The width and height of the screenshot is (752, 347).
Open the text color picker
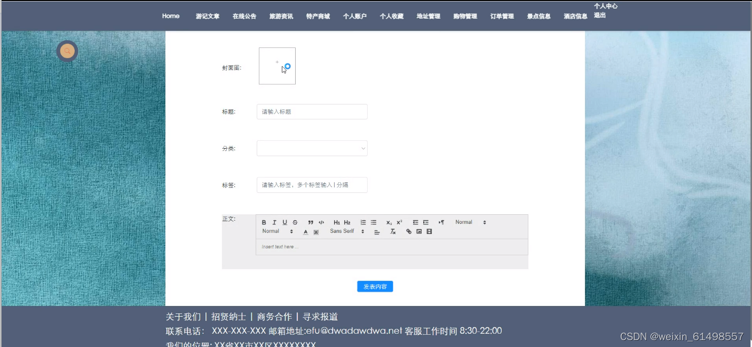pos(306,232)
